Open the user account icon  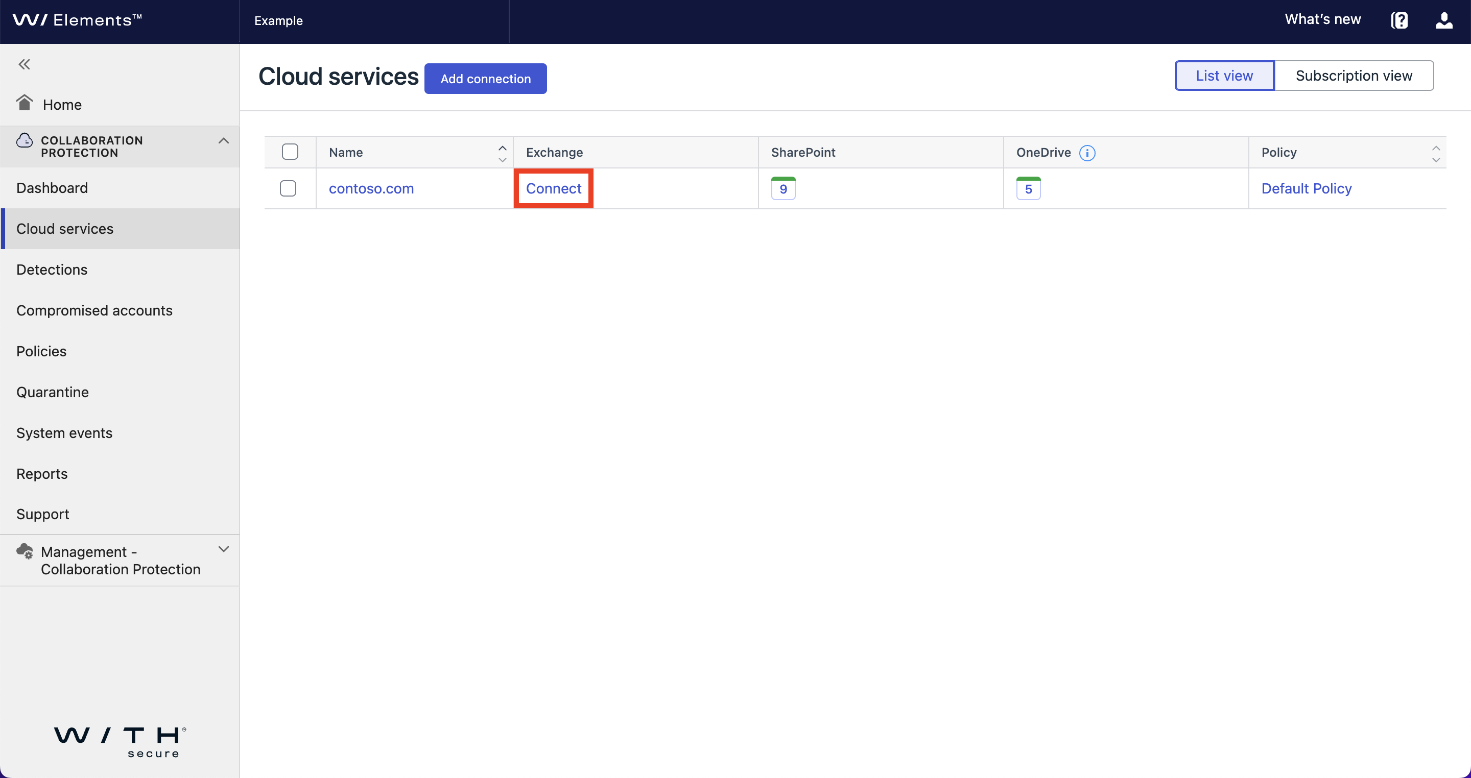coord(1443,20)
